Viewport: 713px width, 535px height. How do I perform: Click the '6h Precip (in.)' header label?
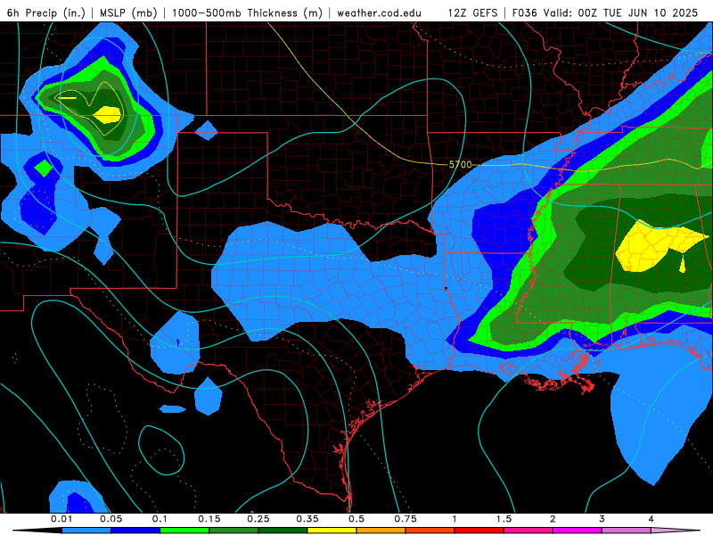click(46, 12)
